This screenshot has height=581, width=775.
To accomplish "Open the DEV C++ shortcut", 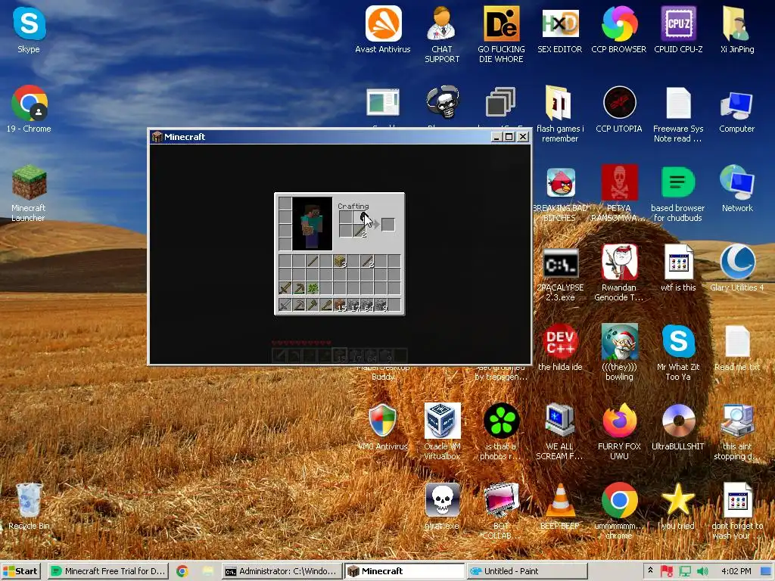I will [x=560, y=348].
